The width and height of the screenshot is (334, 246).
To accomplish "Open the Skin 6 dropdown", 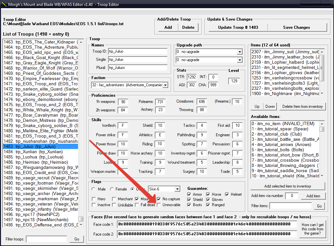I will point(177,189).
